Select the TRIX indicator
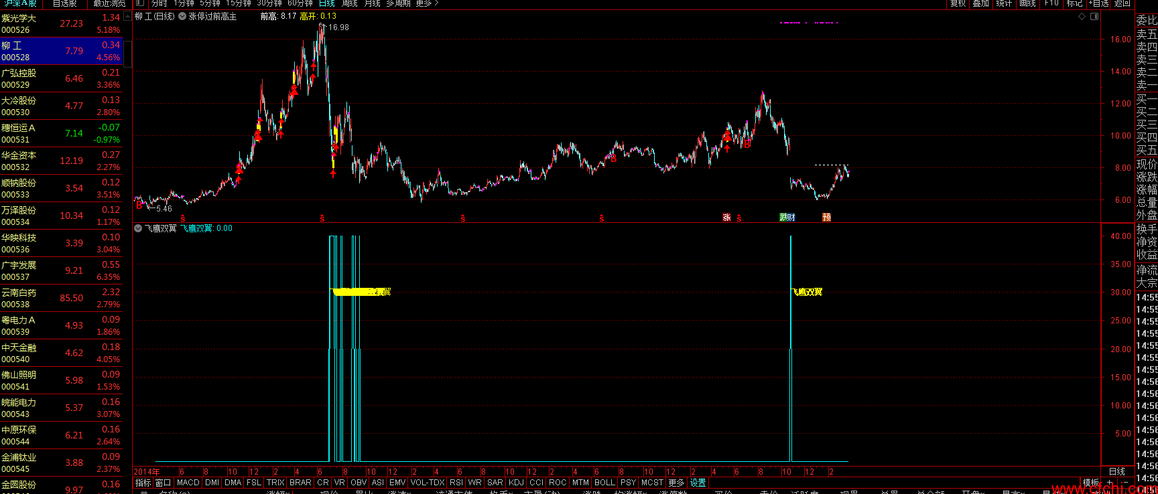 click(x=275, y=483)
